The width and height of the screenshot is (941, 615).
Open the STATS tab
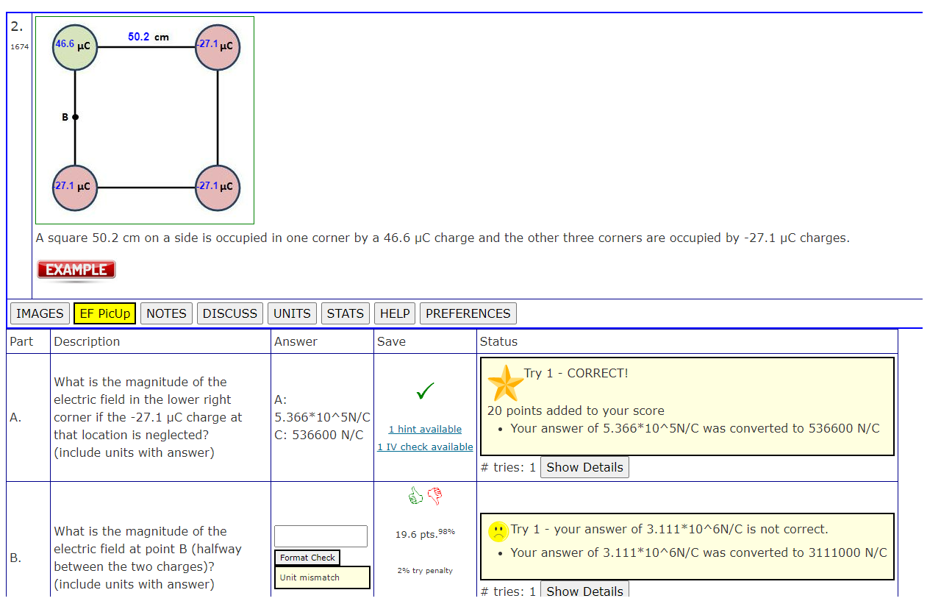tap(345, 313)
